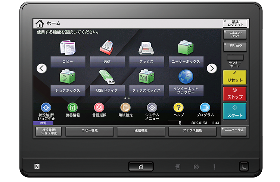Switch to the ファクス機能 tab

tap(192, 131)
